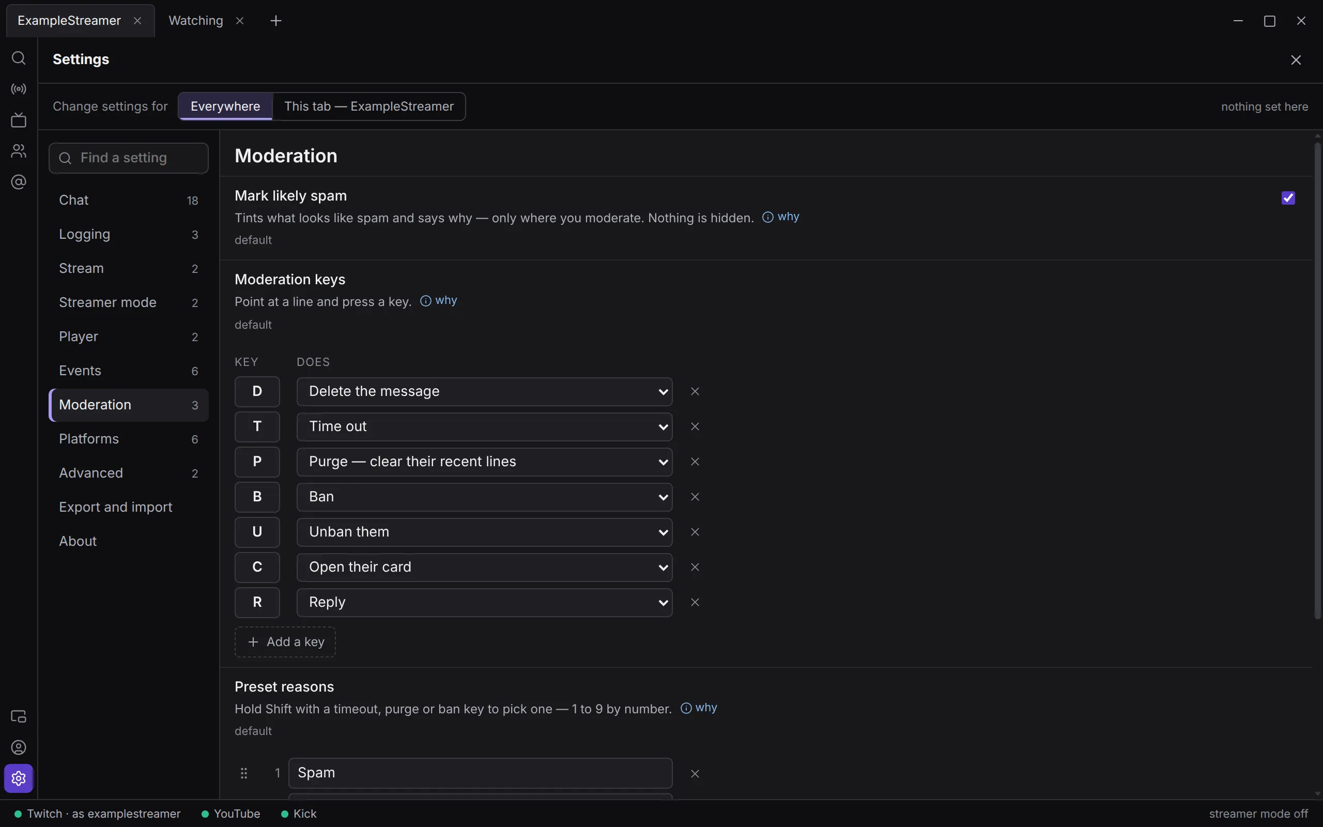This screenshot has height=827, width=1323.
Task: Close the ExampleStreamer tab
Action: click(138, 21)
